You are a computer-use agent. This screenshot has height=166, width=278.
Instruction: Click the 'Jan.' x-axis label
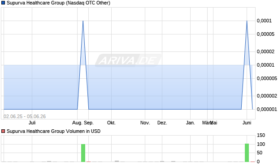(x=191, y=123)
